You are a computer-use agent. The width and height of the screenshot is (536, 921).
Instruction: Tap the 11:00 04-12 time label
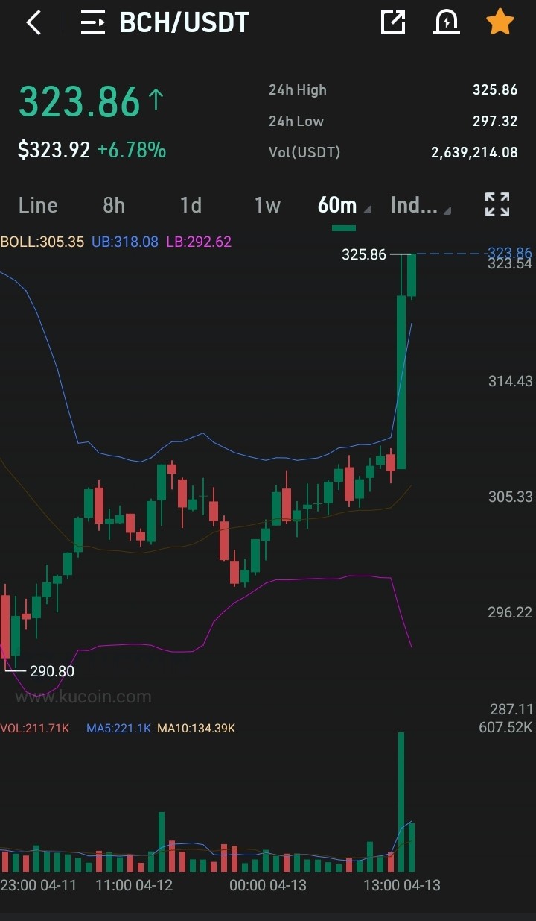pyautogui.click(x=135, y=886)
